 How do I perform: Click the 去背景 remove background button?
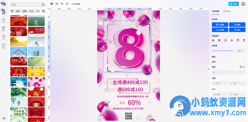[220, 25]
